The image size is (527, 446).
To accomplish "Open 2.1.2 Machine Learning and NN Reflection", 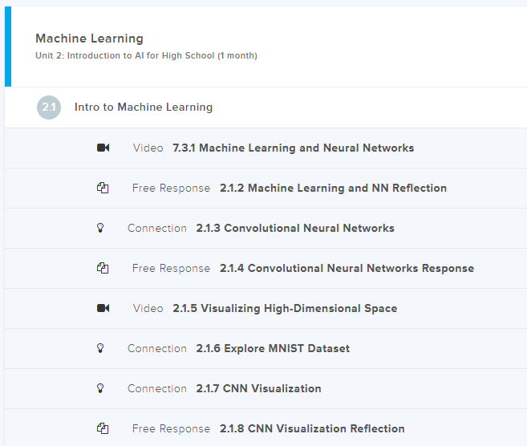I will (x=333, y=189).
